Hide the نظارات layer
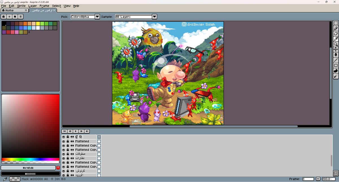This screenshot has width=339, height=182. (x=64, y=158)
